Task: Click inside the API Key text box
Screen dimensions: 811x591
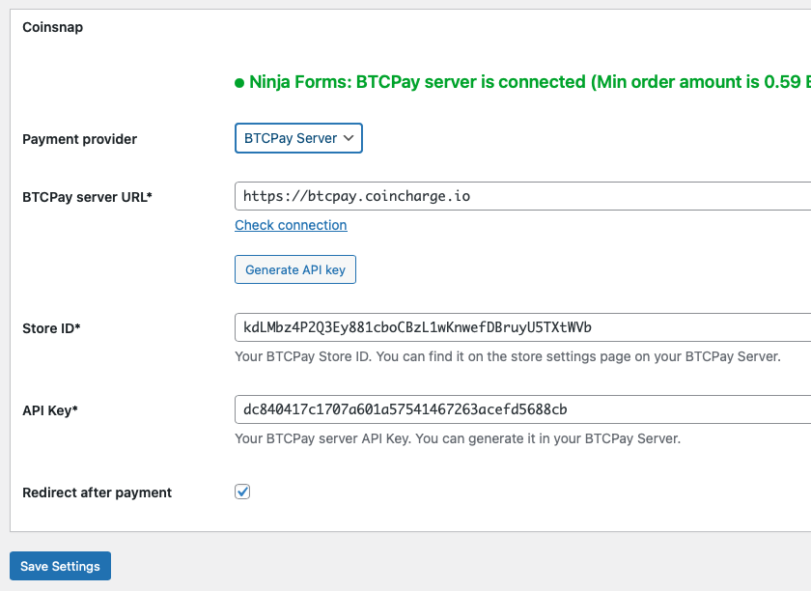Action: (521, 409)
